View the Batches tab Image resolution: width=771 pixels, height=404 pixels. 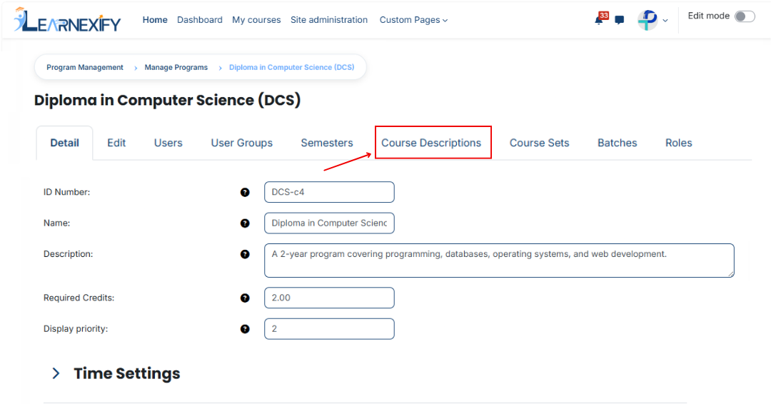click(x=617, y=143)
